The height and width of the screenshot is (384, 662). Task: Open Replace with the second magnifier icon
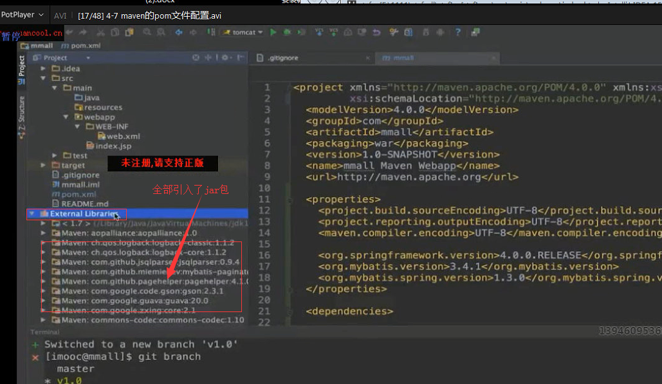click(161, 32)
